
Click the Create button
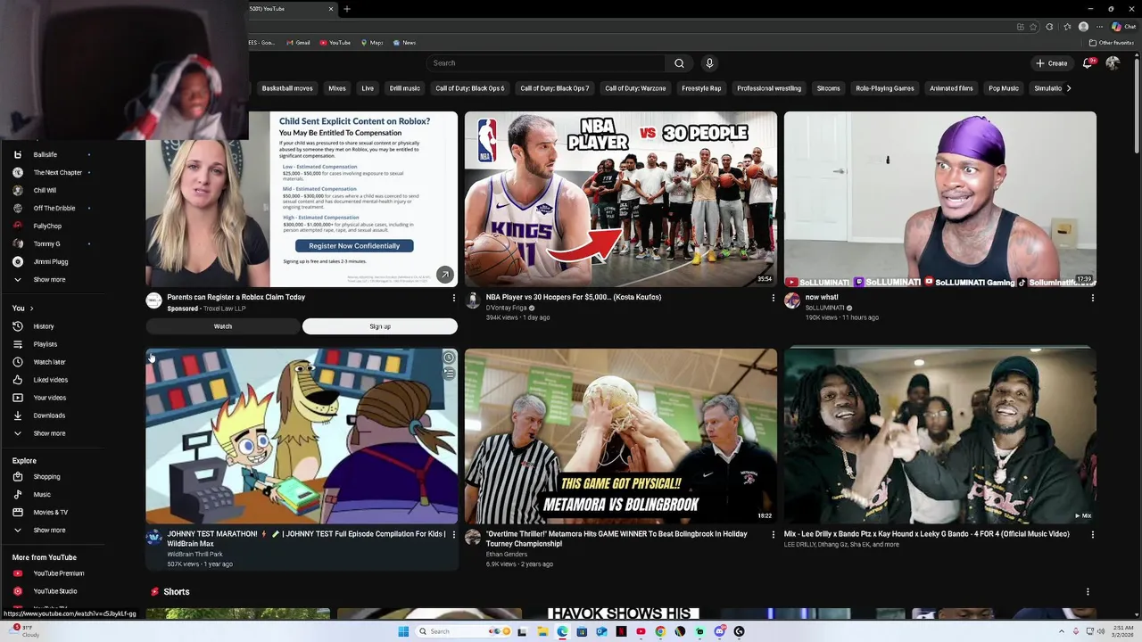(x=1051, y=63)
